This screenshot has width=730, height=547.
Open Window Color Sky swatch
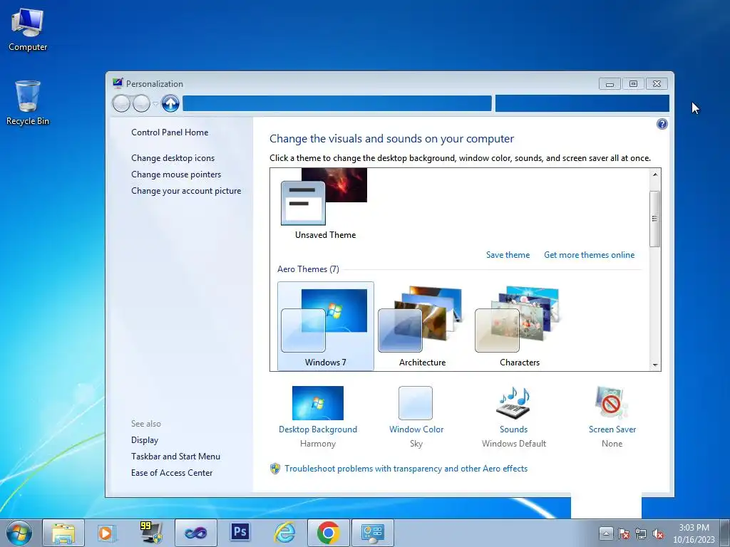[416, 403]
